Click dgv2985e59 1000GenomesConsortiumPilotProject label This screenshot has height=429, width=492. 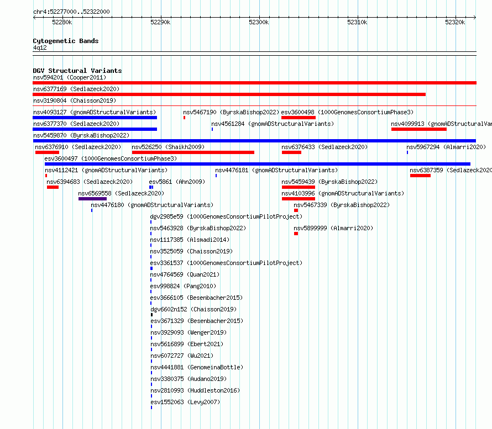(226, 216)
